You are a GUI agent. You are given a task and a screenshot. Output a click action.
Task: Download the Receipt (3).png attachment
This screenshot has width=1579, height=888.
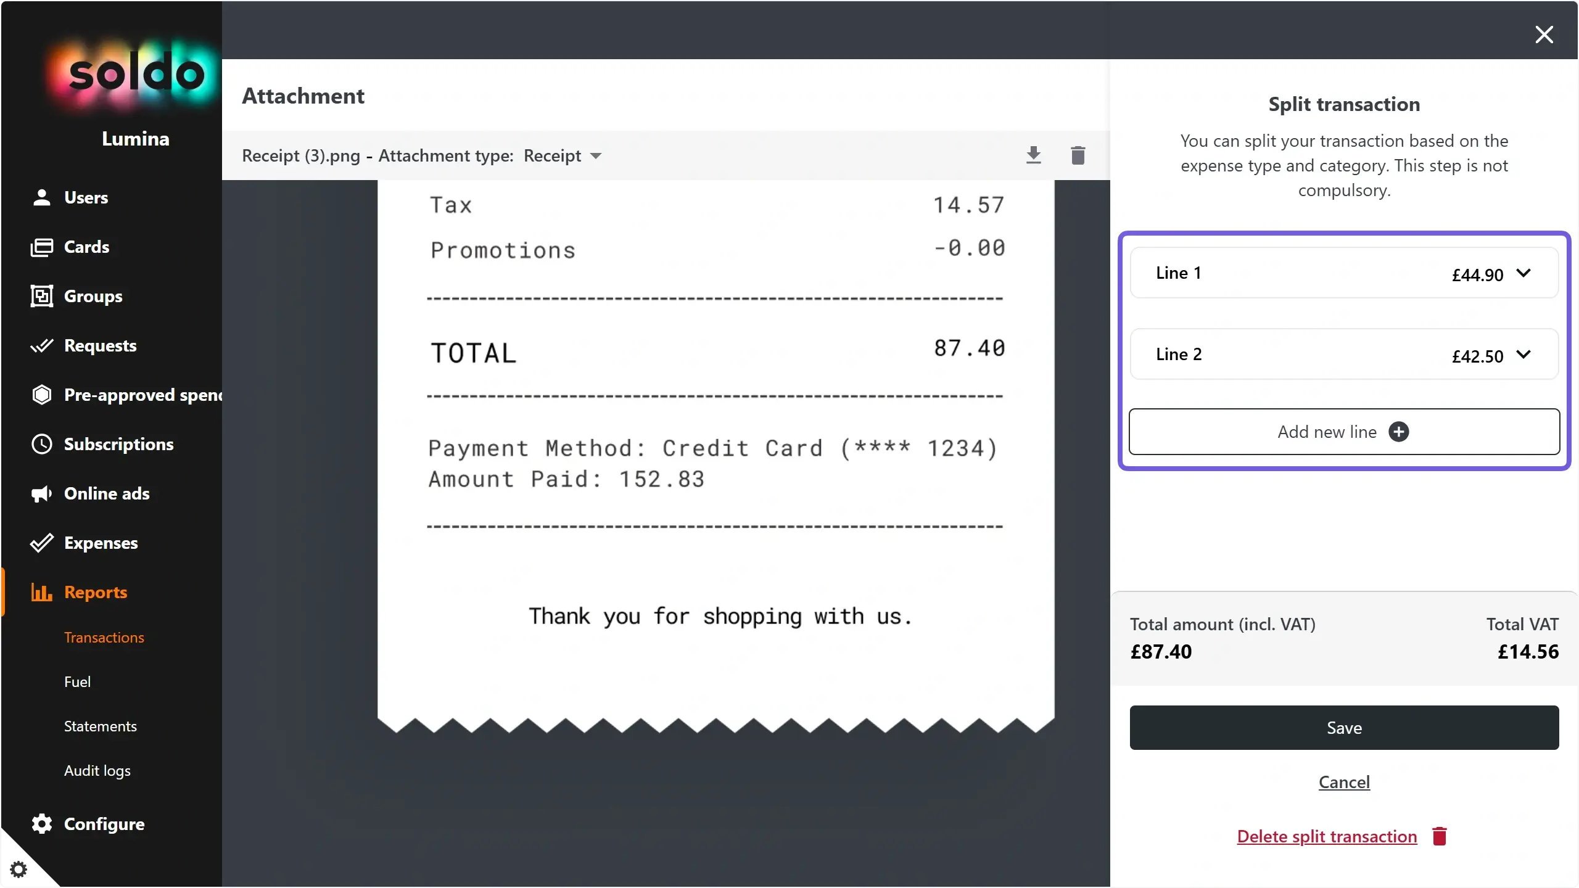1033,155
